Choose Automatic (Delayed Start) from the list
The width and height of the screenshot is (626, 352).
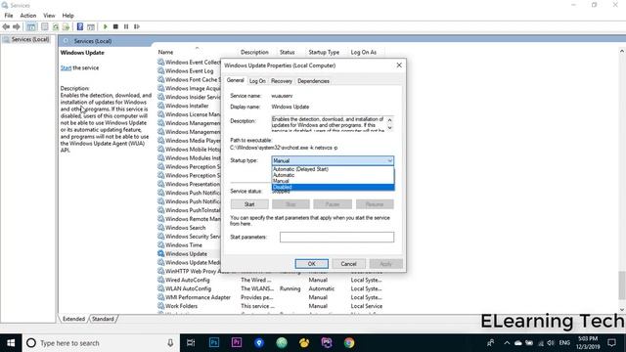(333, 169)
